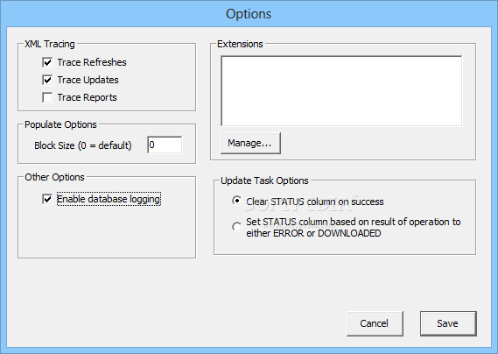Click the Block Size (0 = default) label
The image size is (498, 354).
click(83, 145)
